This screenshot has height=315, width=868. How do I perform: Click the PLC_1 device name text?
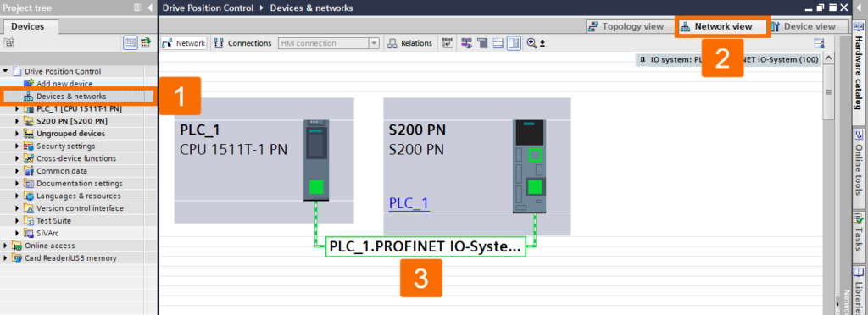pyautogui.click(x=200, y=130)
